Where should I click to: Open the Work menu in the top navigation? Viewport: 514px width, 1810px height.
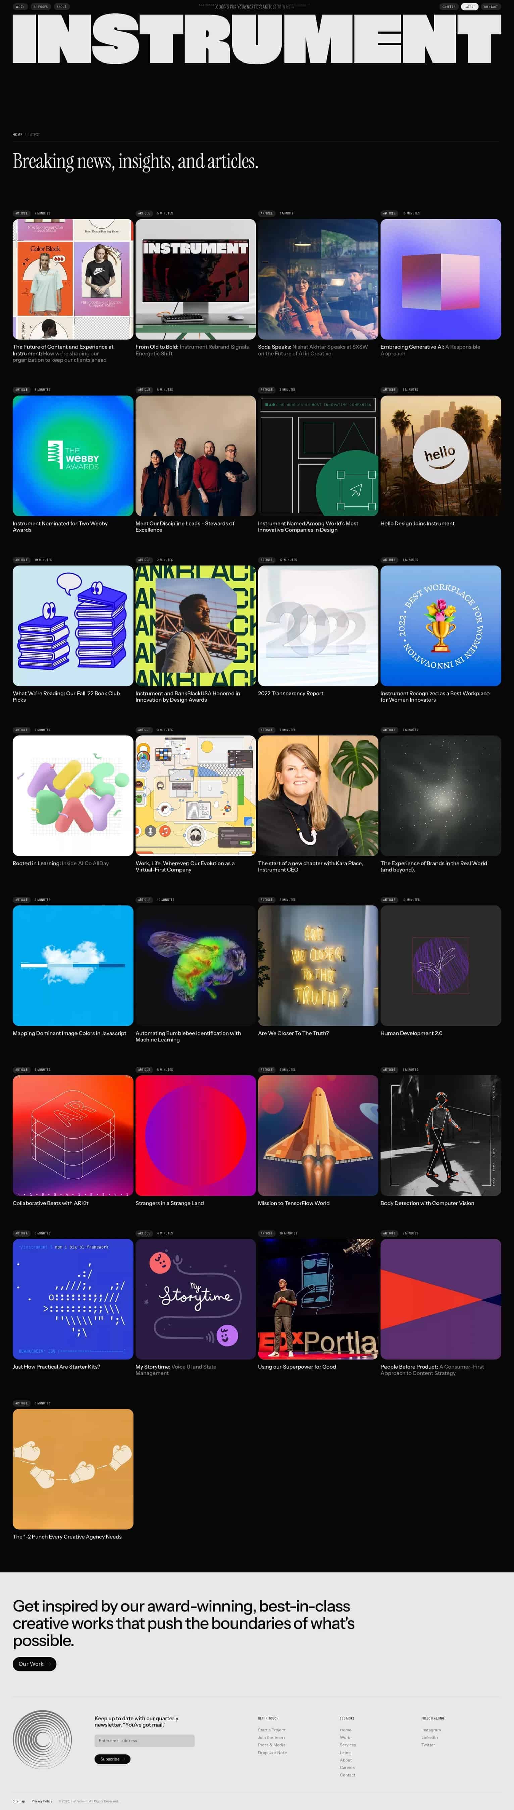[x=20, y=6]
